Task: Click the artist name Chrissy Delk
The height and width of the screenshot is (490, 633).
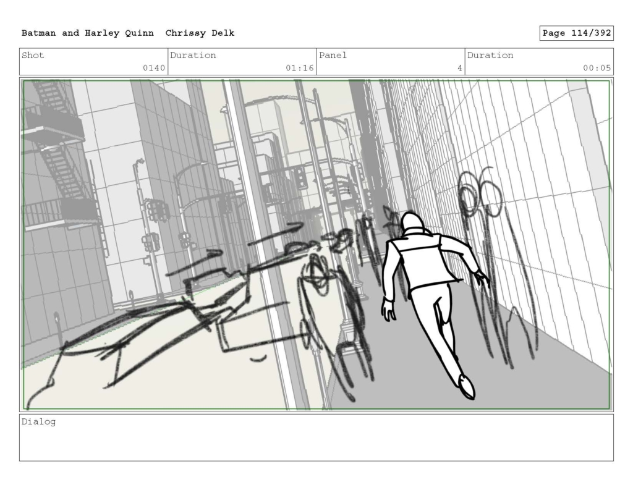Action: [x=200, y=33]
